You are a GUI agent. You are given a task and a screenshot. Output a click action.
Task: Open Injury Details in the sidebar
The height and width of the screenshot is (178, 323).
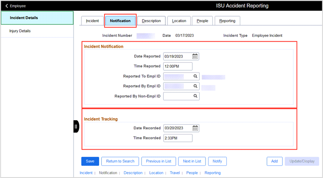click(37, 31)
